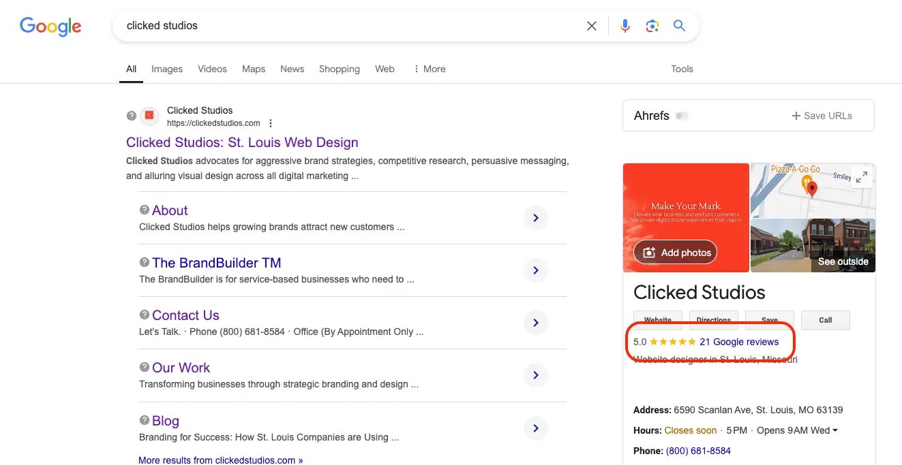Open the Contact Us sitelink

pos(185,315)
